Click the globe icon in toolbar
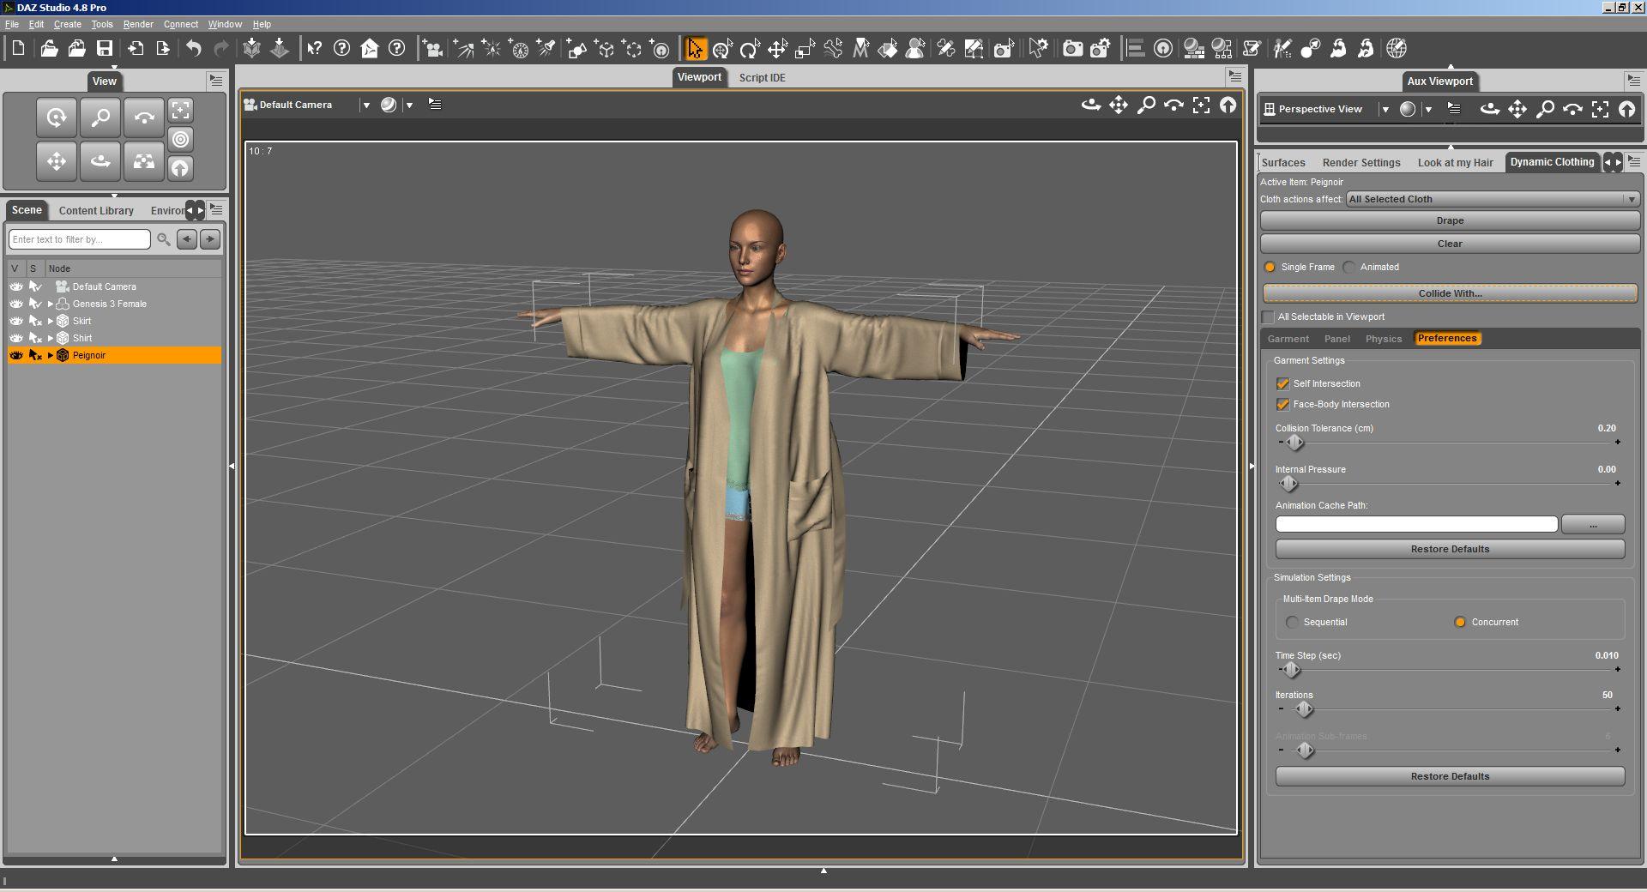The image size is (1647, 892). click(1397, 49)
